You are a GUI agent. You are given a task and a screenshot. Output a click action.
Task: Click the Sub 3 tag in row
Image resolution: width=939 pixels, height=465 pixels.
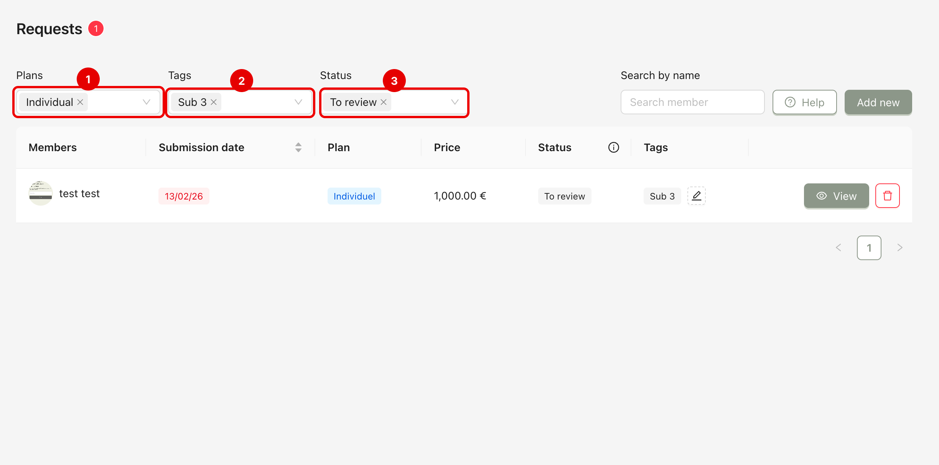pos(662,196)
